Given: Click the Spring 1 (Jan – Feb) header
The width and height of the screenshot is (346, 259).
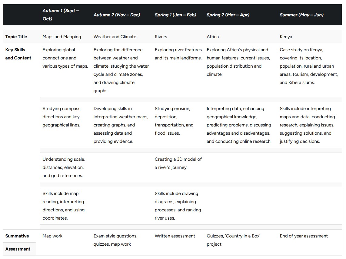Looking at the screenshot, I should click(175, 15).
